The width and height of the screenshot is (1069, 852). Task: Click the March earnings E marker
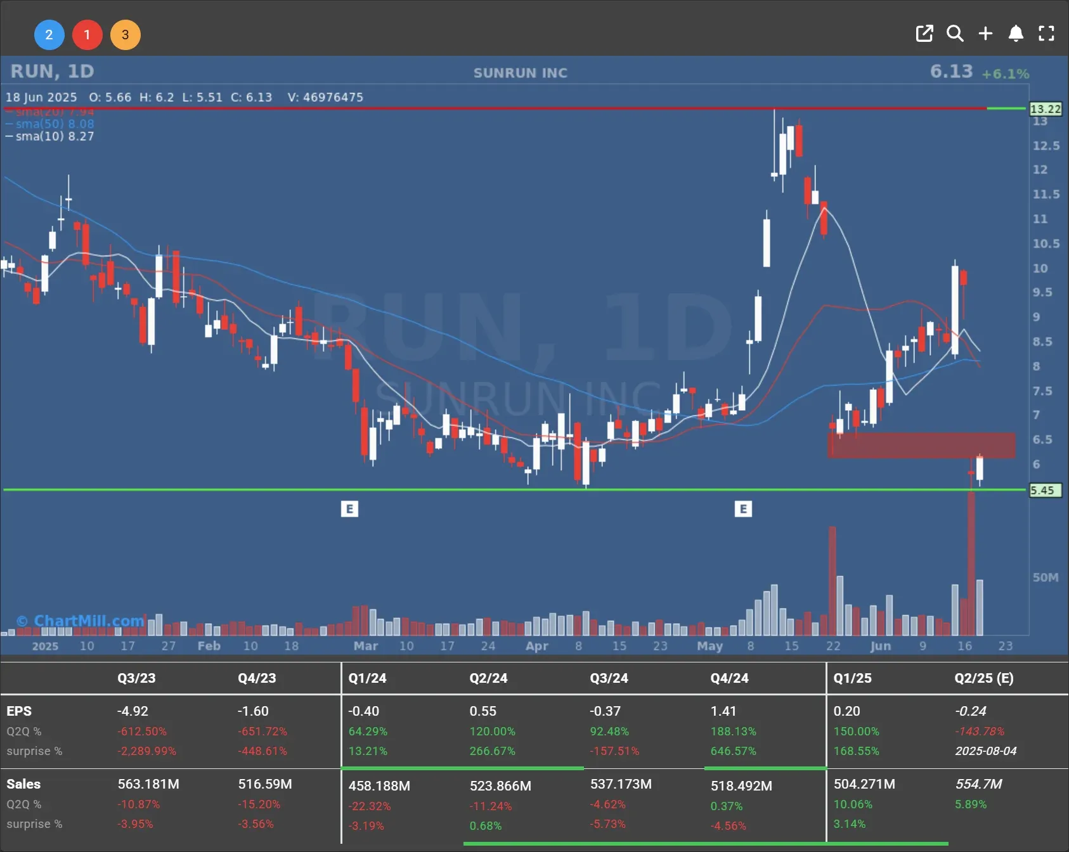349,509
